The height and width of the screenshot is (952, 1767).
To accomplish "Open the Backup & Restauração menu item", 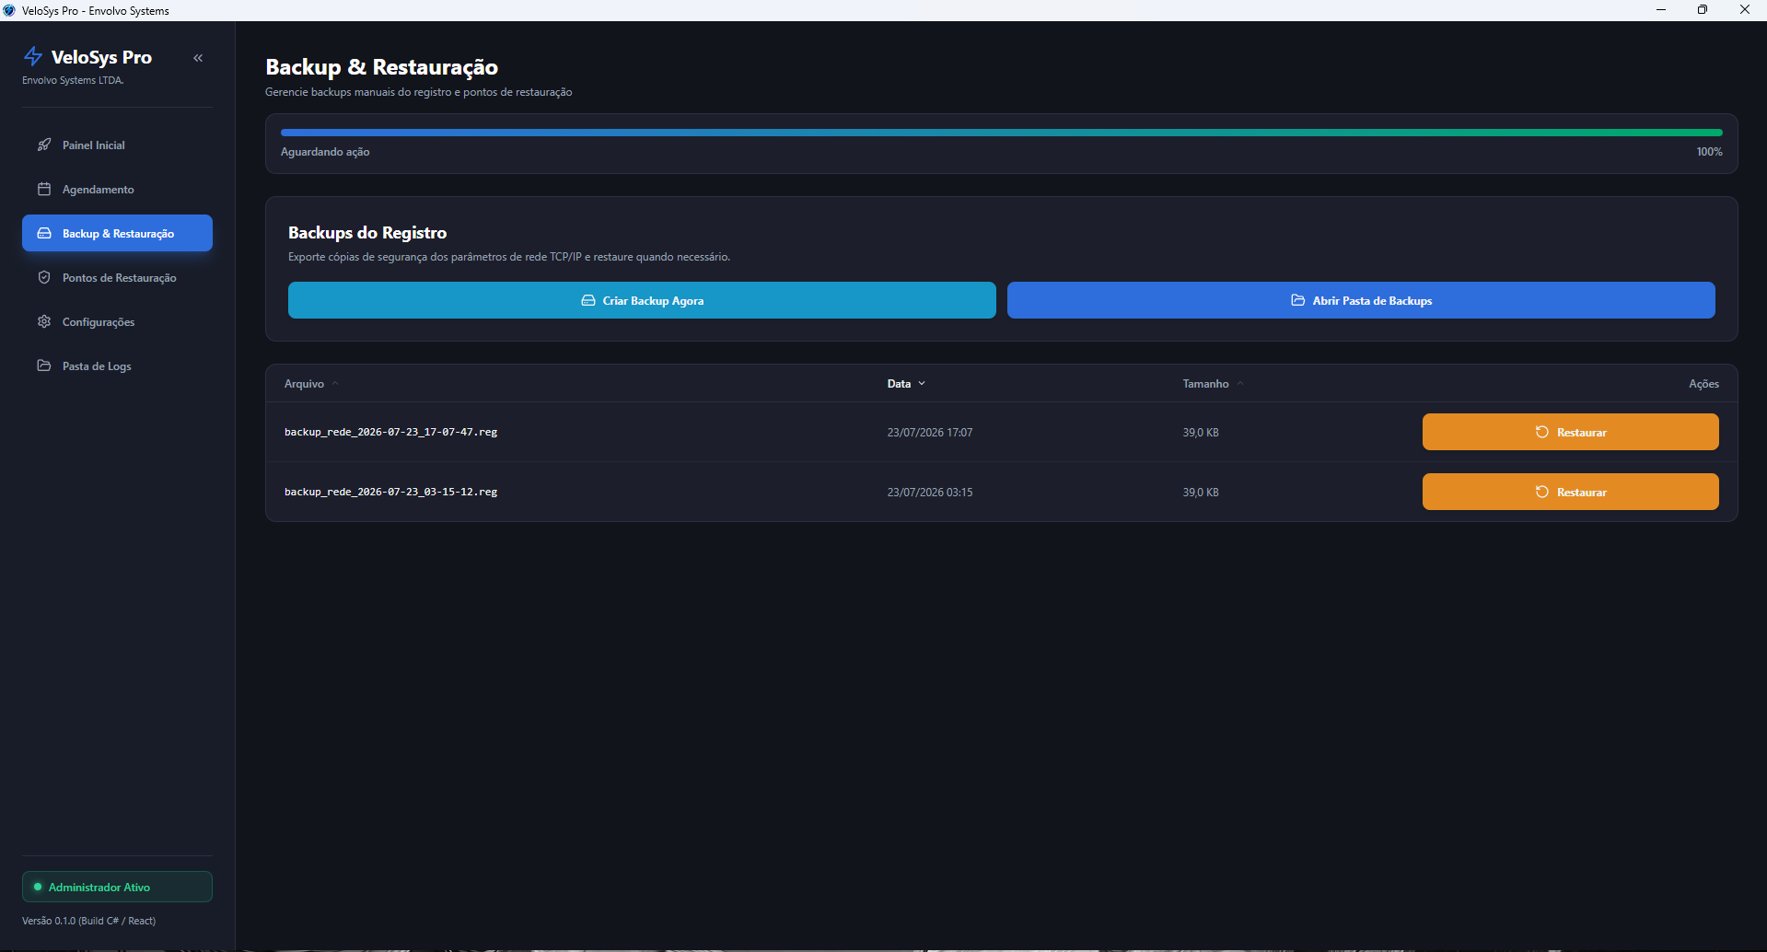I will pyautogui.click(x=117, y=233).
